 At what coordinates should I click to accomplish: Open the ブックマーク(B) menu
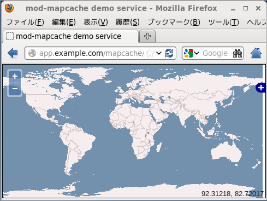coord(174,22)
